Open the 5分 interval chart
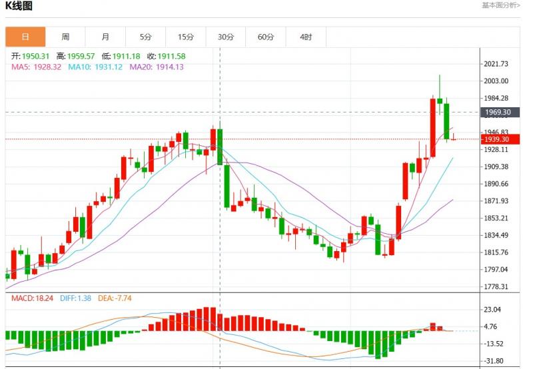Image resolution: width=533 pixels, height=369 pixels. point(146,37)
